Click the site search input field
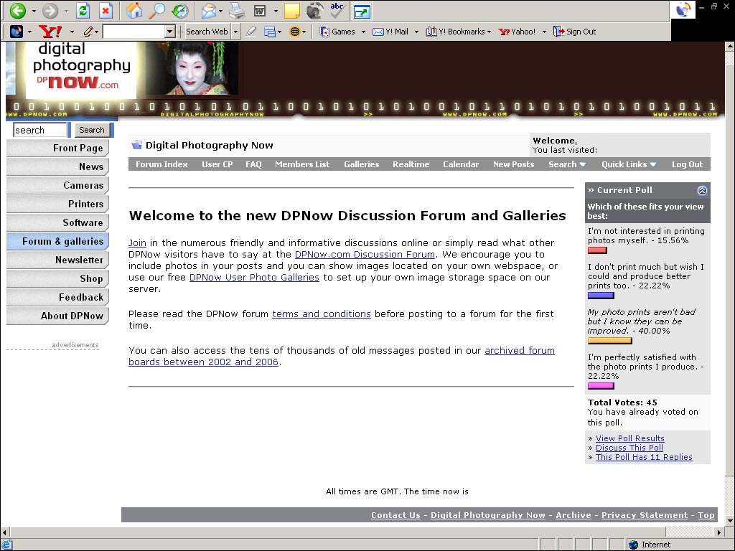Viewport: 735px width, 551px height. pos(39,130)
